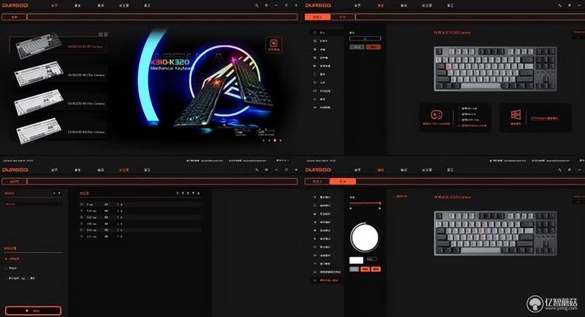Focus the key input box in key settings panel
The image size is (585, 317).
pos(365,39)
